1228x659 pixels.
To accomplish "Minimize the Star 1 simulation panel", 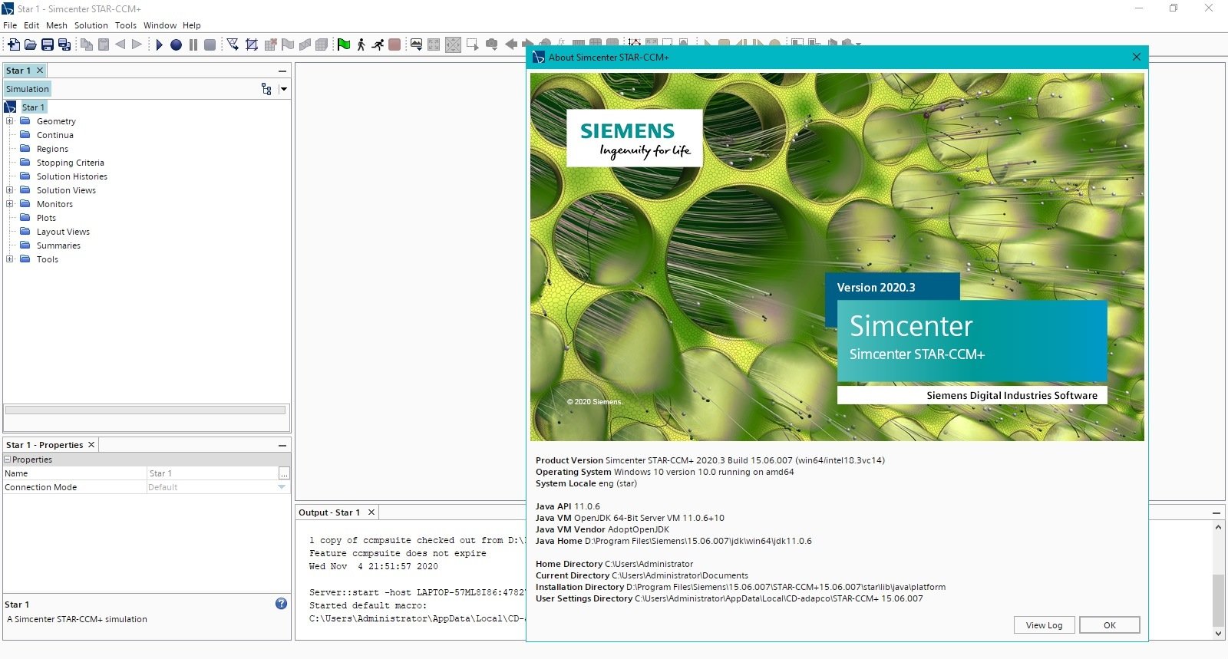I will [x=282, y=71].
